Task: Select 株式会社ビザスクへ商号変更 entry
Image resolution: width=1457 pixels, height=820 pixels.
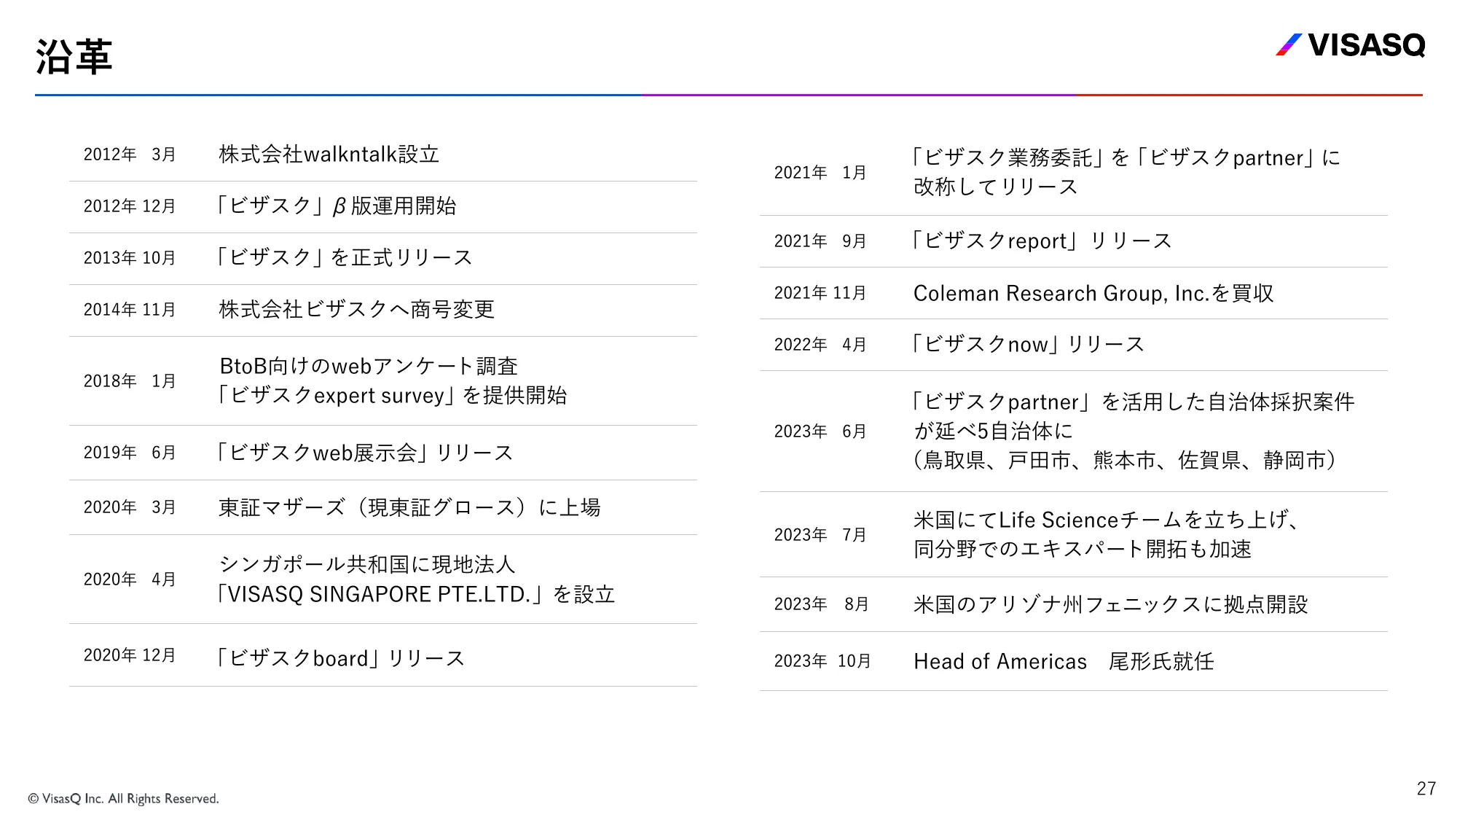Action: (357, 309)
